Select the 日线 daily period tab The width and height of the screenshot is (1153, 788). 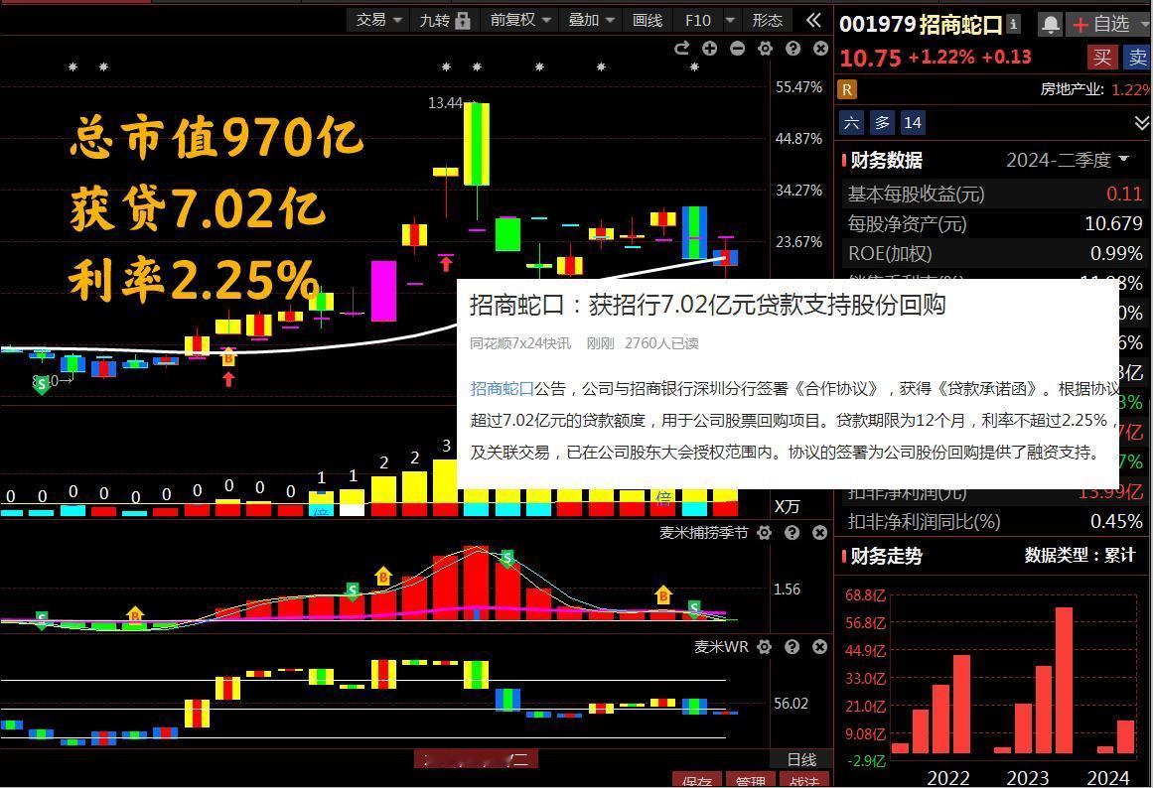coord(801,759)
